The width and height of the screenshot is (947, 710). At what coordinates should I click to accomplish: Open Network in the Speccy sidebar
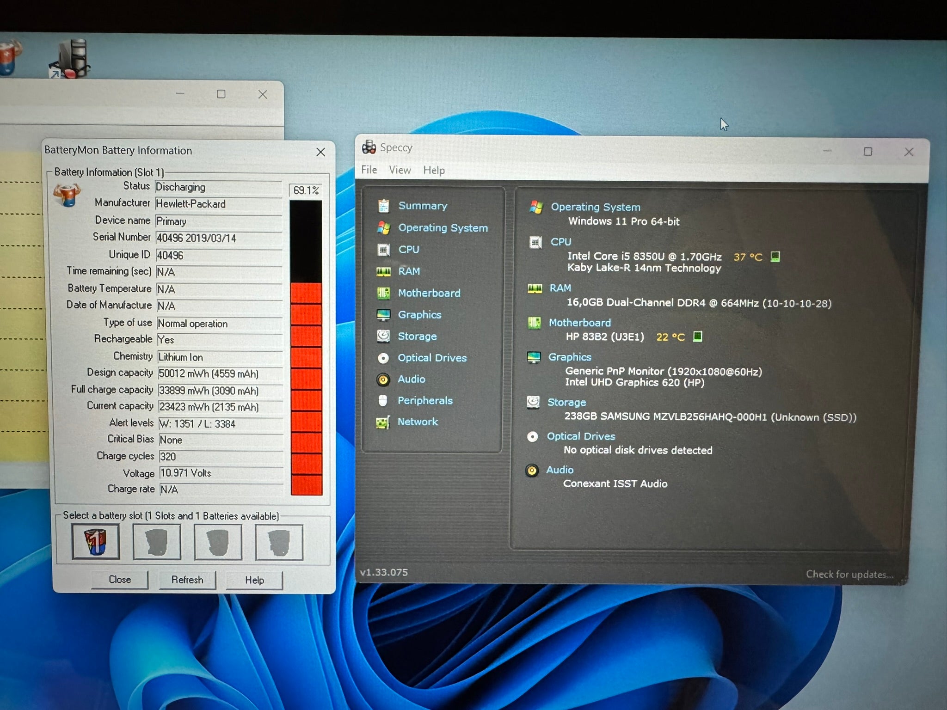(x=418, y=422)
